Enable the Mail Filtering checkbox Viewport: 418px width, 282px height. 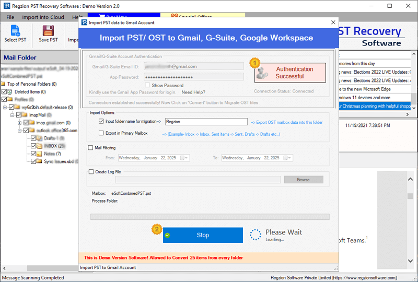(91, 148)
